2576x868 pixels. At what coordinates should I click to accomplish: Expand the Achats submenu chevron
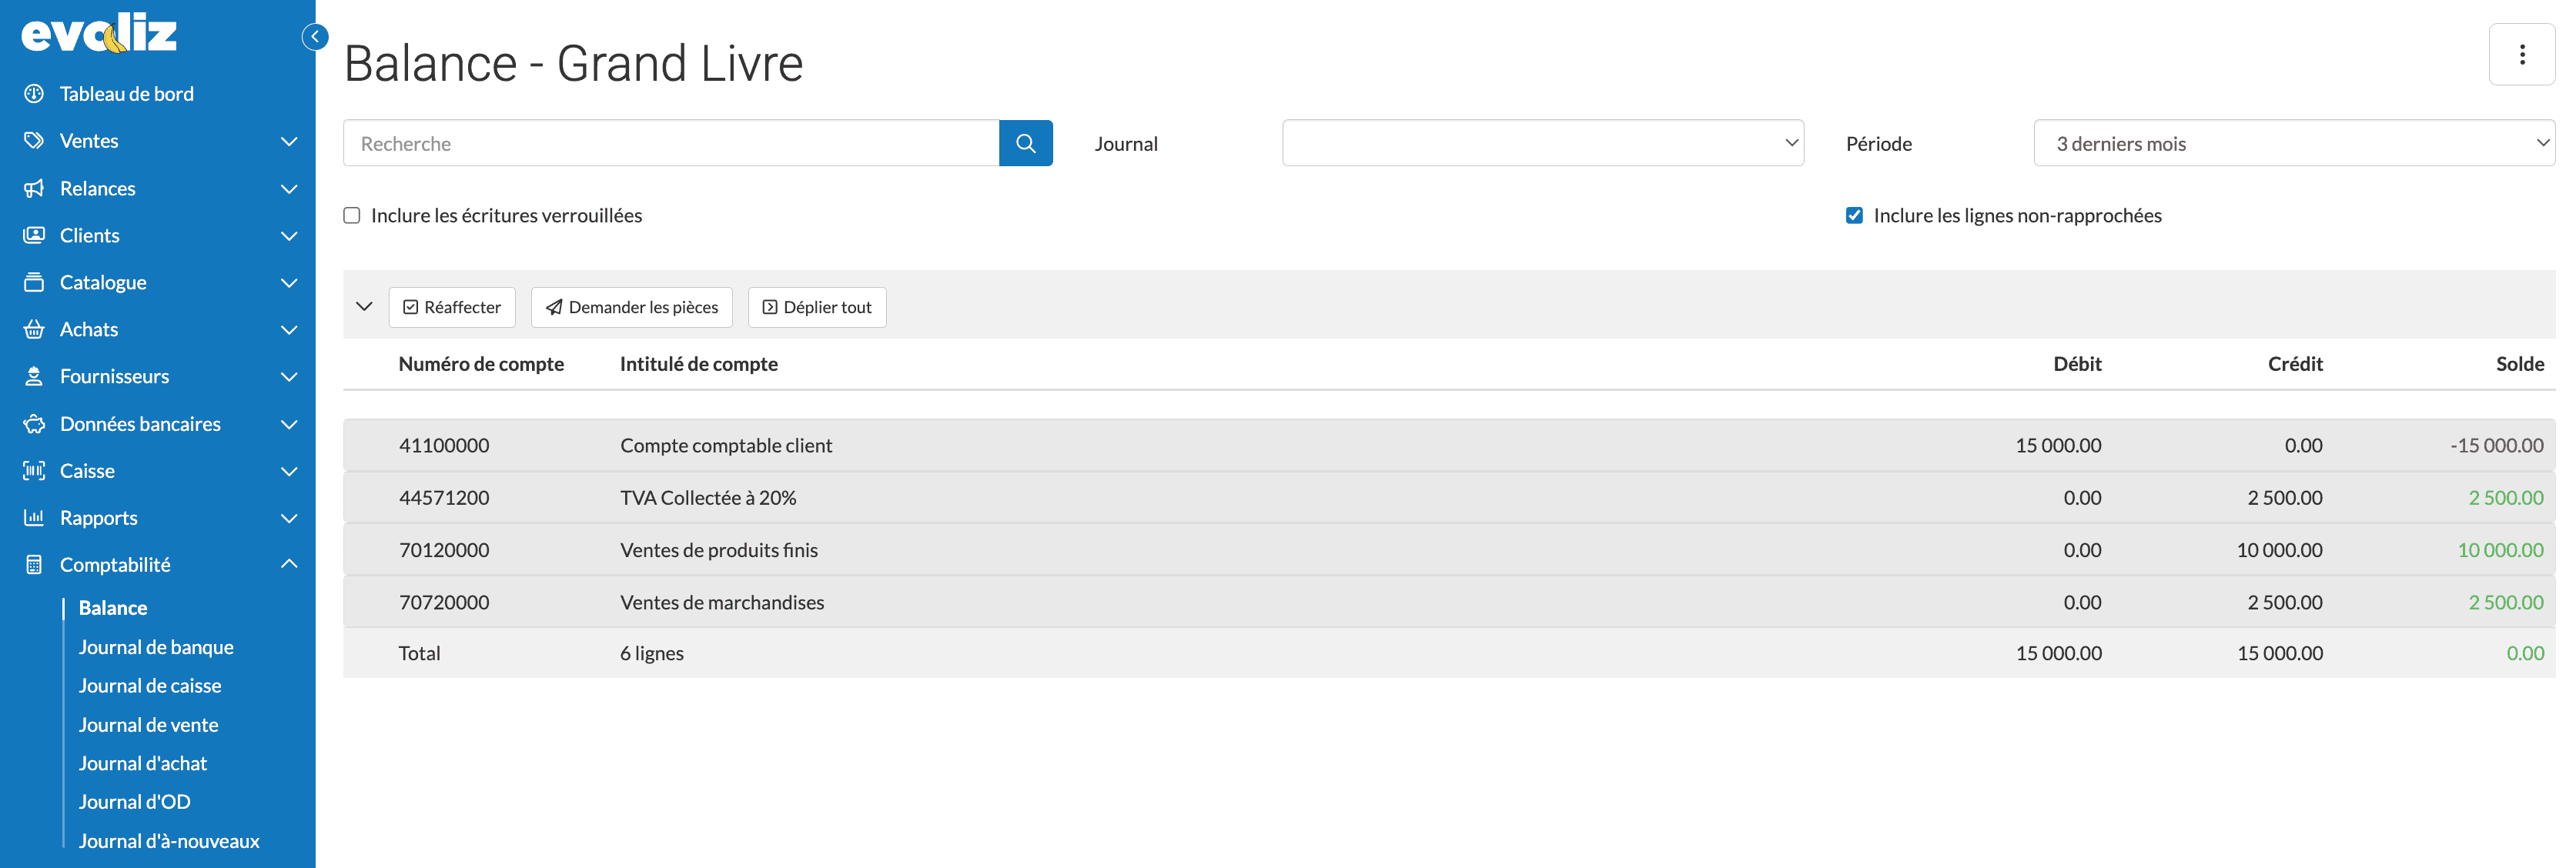[289, 329]
